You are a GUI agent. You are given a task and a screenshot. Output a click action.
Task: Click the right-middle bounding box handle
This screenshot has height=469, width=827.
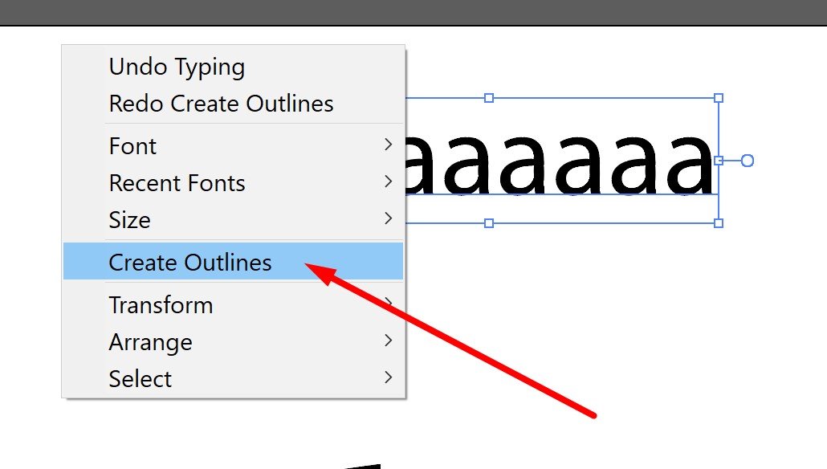pyautogui.click(x=719, y=161)
